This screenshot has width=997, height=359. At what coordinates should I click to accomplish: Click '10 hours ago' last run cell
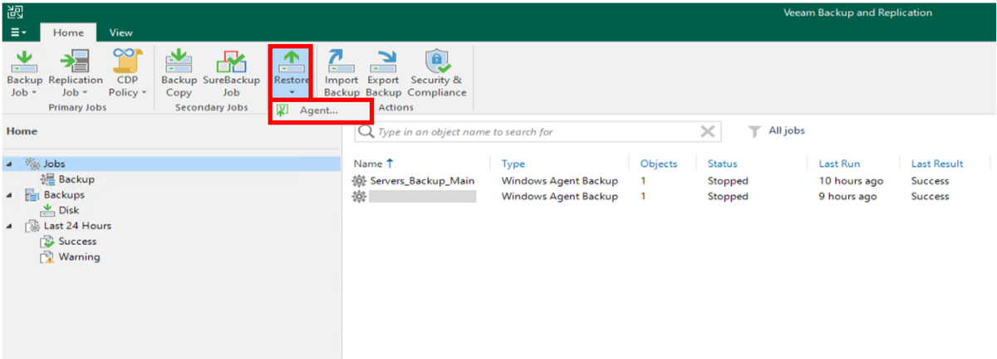tap(851, 181)
